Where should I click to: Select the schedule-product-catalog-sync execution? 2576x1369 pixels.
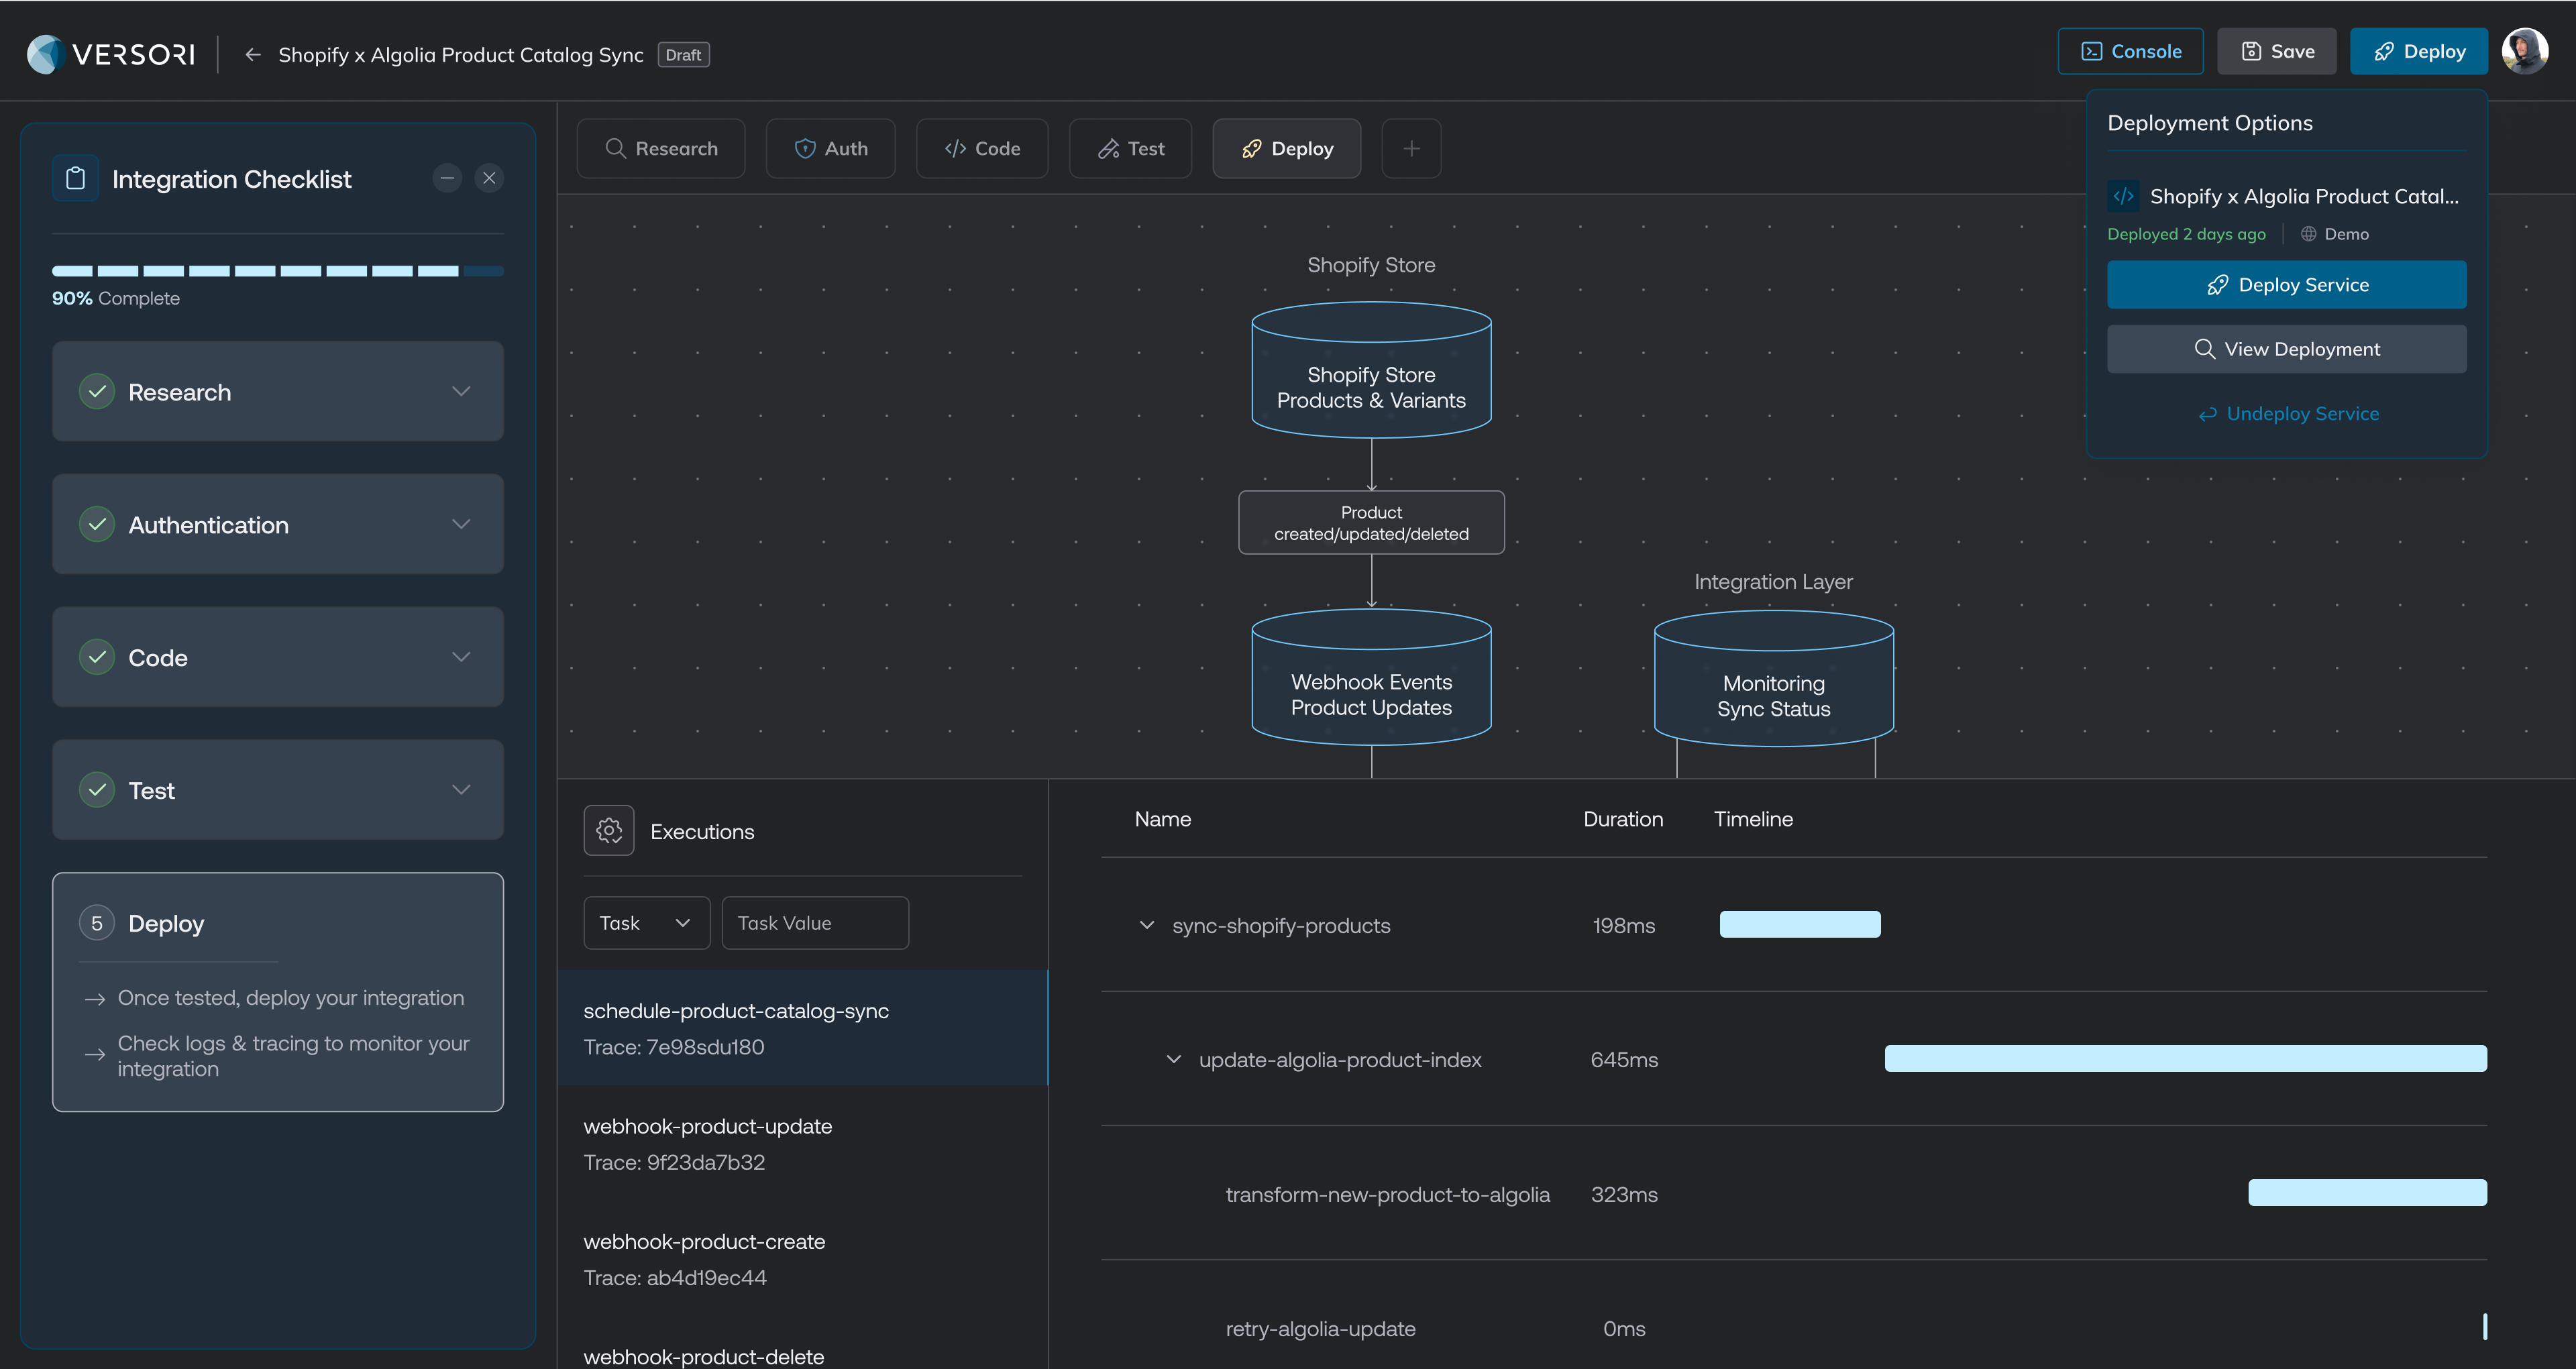pyautogui.click(x=802, y=1028)
